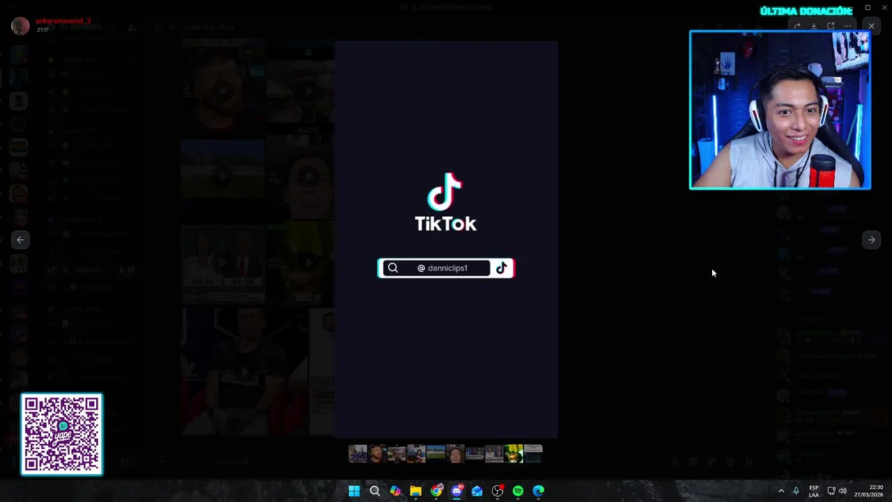Image resolution: width=892 pixels, height=502 pixels.
Task: Select the two news anchors thumbnail in the strip
Action: tap(494, 454)
